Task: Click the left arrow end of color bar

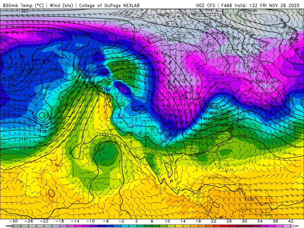Action: point(9,226)
